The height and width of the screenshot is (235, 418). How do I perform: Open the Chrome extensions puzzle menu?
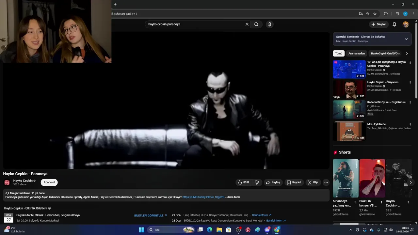click(386, 14)
